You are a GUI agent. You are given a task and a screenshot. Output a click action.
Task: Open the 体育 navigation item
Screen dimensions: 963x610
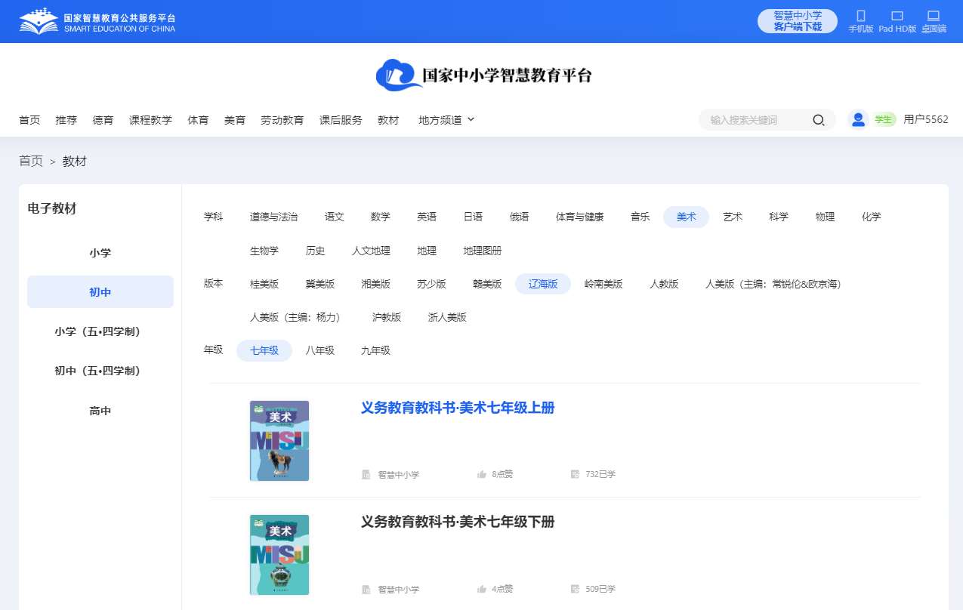(x=198, y=120)
